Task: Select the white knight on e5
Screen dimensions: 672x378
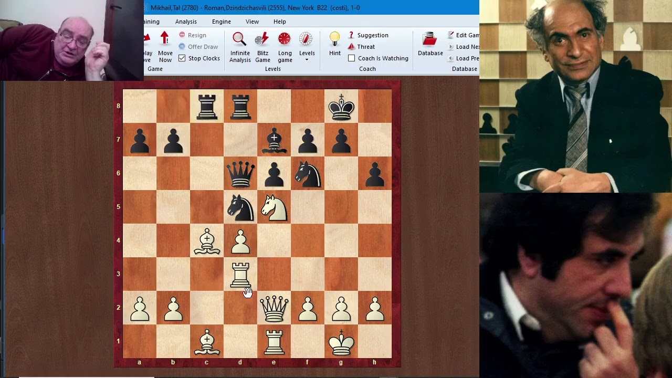Action: pos(274,207)
